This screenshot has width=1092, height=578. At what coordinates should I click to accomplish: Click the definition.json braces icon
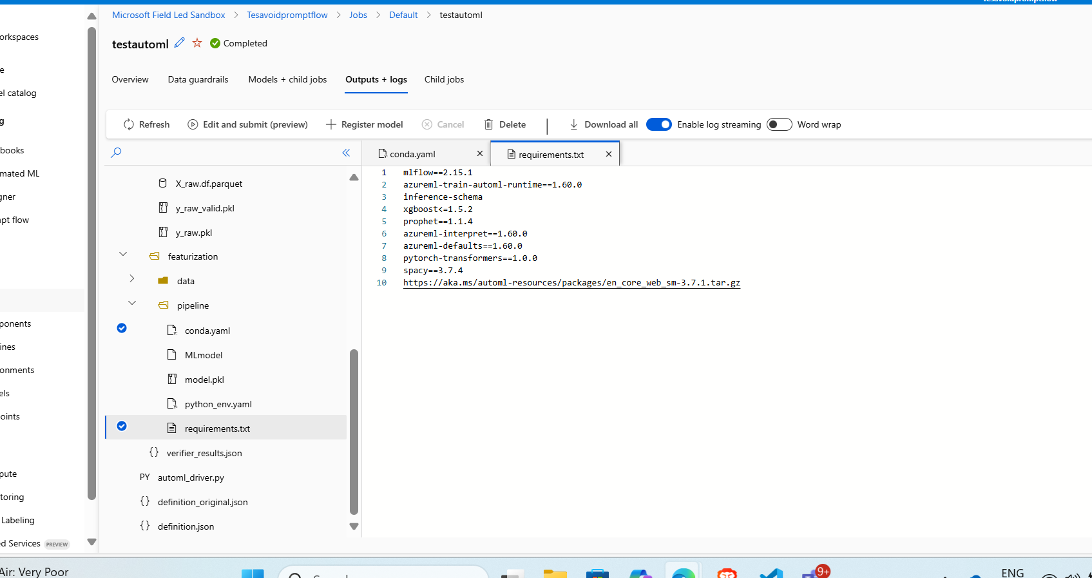(145, 526)
